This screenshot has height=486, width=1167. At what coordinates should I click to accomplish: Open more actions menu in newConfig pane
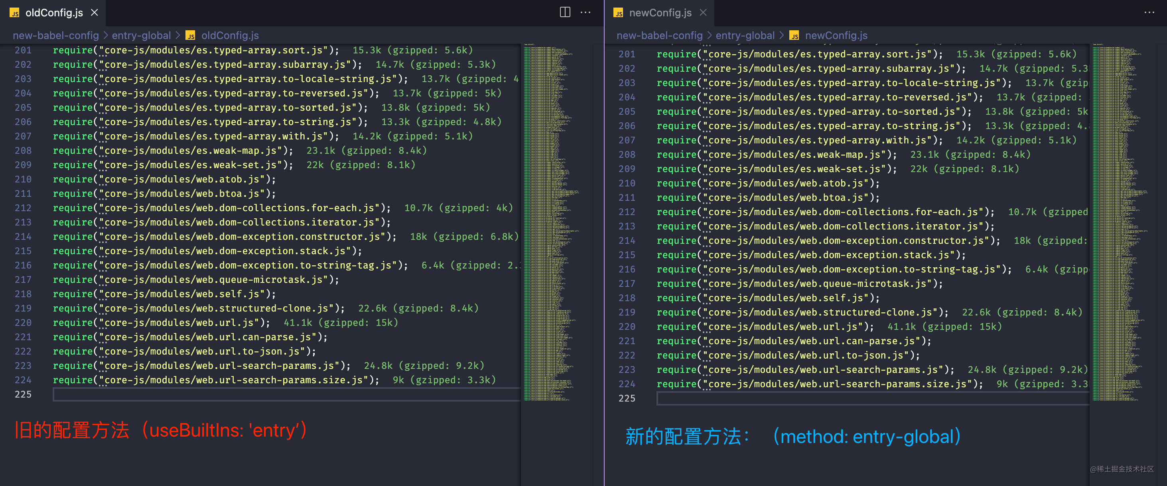pyautogui.click(x=1149, y=12)
